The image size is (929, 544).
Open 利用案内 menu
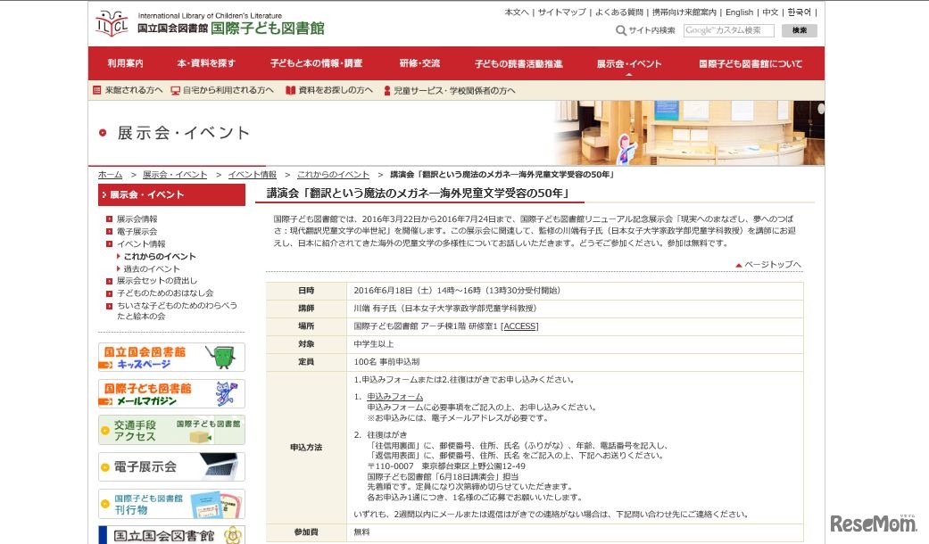(x=125, y=63)
